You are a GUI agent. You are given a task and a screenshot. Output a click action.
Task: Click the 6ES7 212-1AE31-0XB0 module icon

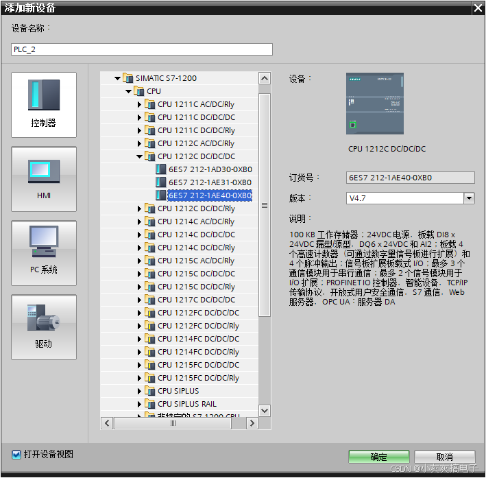[160, 182]
